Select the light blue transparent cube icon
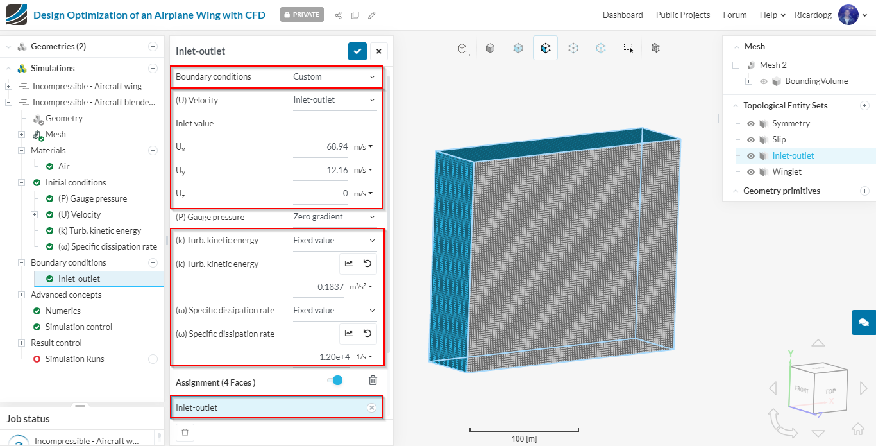The image size is (876, 446). [x=601, y=48]
